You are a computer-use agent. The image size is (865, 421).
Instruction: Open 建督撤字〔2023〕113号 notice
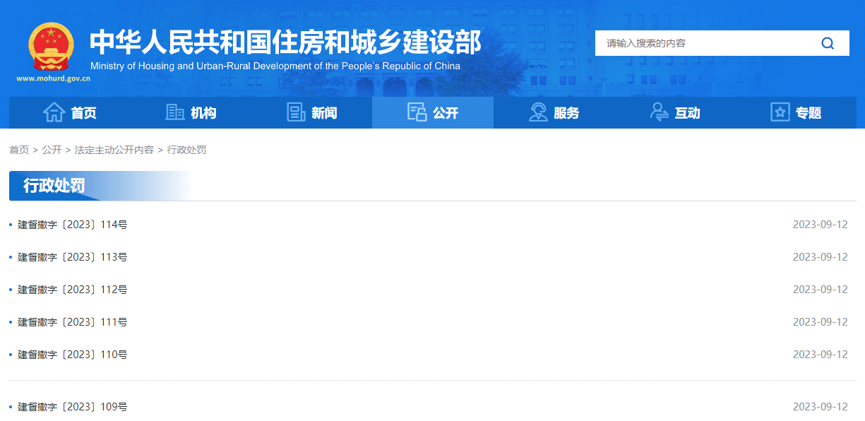pos(73,257)
